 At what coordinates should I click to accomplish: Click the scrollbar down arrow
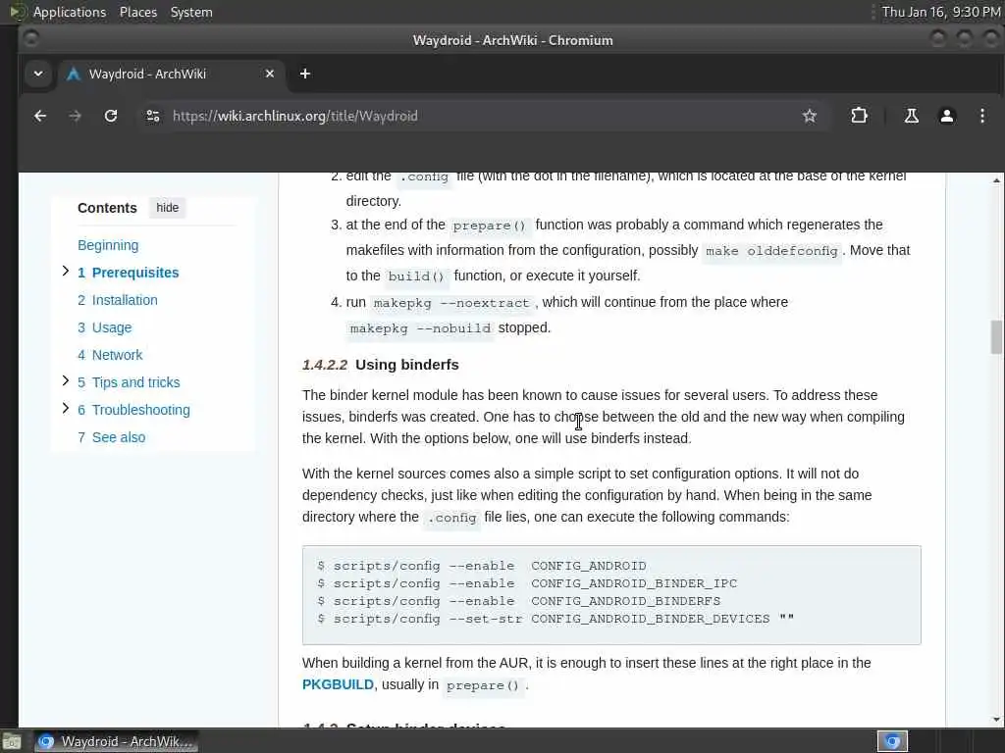point(996,720)
